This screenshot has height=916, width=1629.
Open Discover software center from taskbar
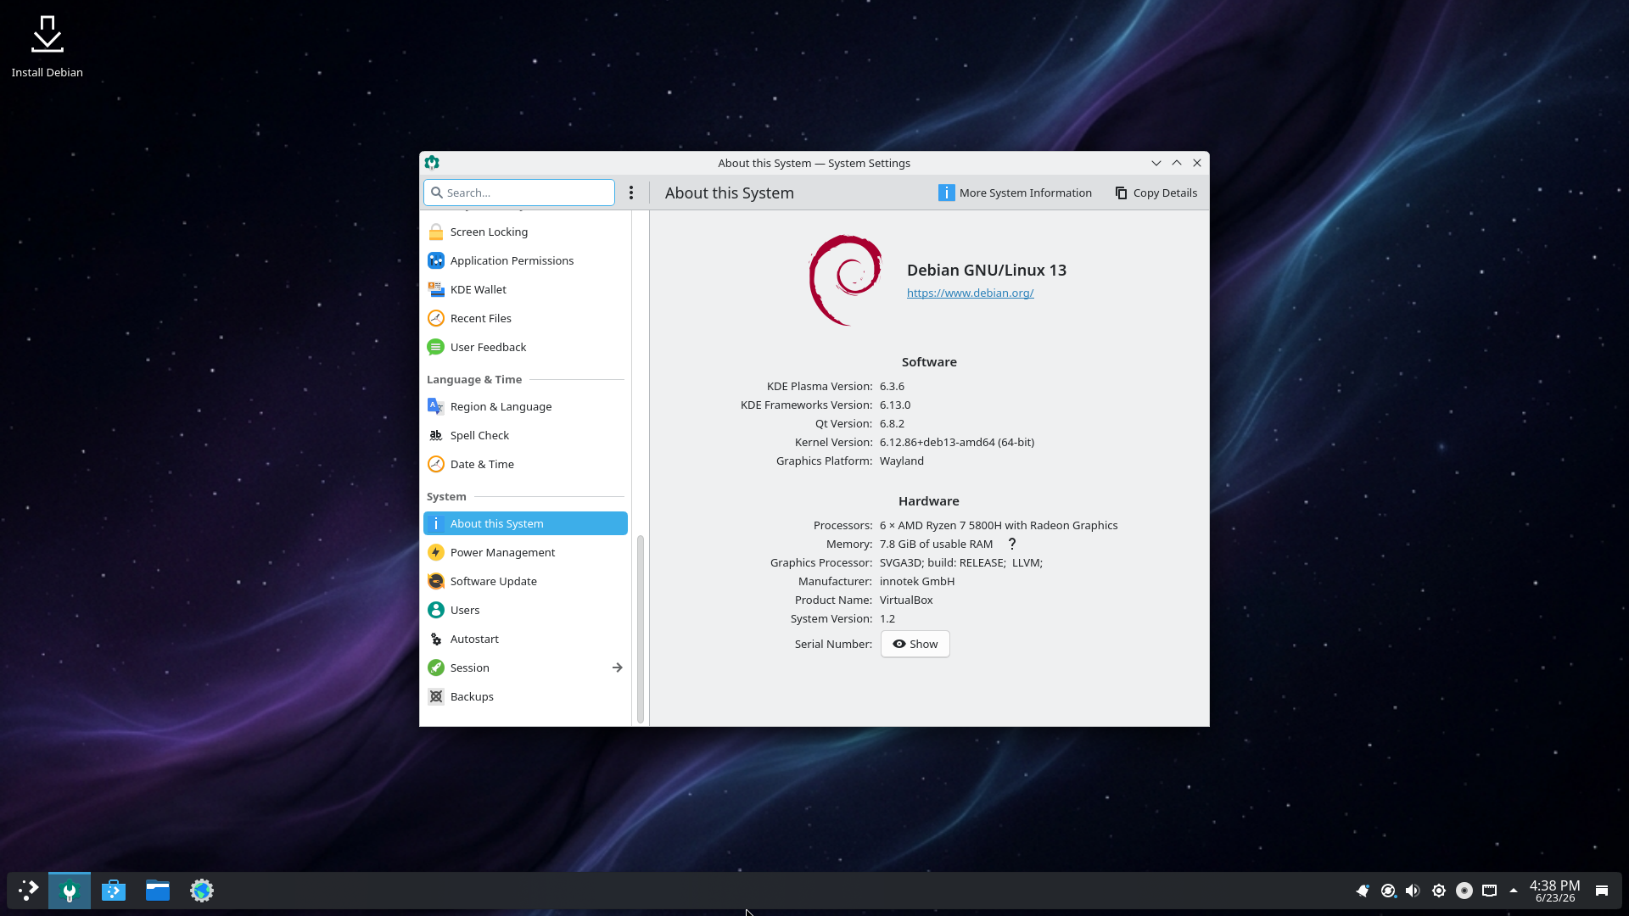click(114, 891)
